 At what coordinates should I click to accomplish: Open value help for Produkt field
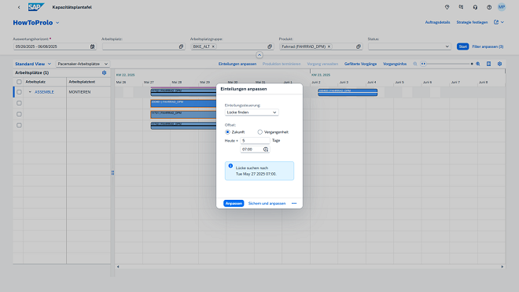pyautogui.click(x=359, y=46)
